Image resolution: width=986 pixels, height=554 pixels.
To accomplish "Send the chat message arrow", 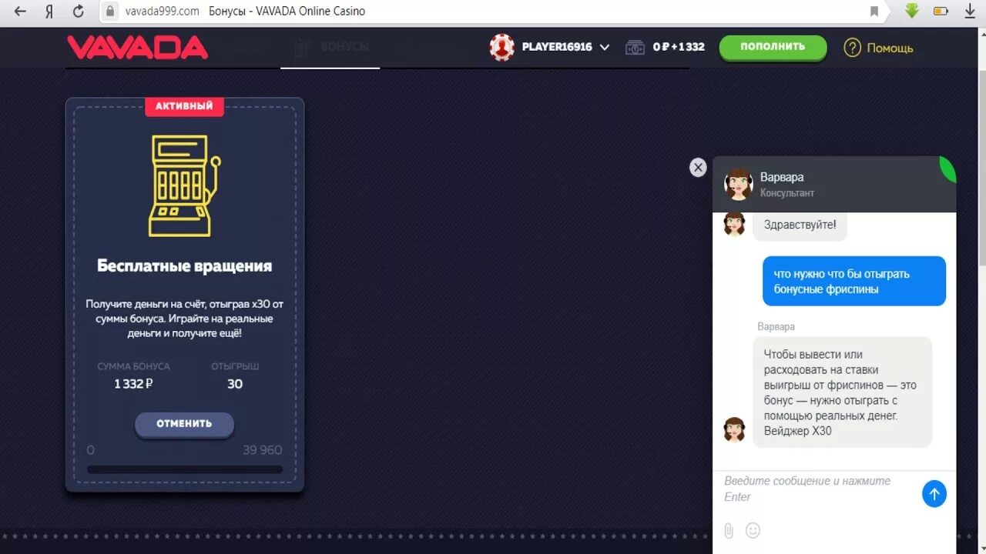I will tap(934, 494).
